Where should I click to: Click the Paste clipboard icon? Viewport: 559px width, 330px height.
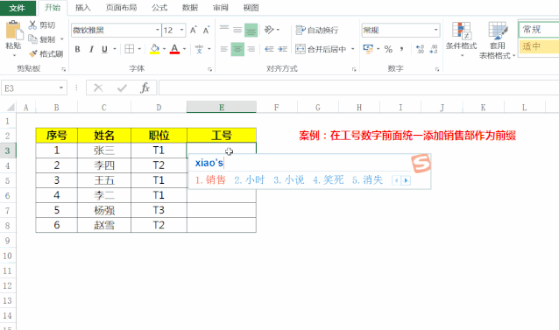(13, 30)
